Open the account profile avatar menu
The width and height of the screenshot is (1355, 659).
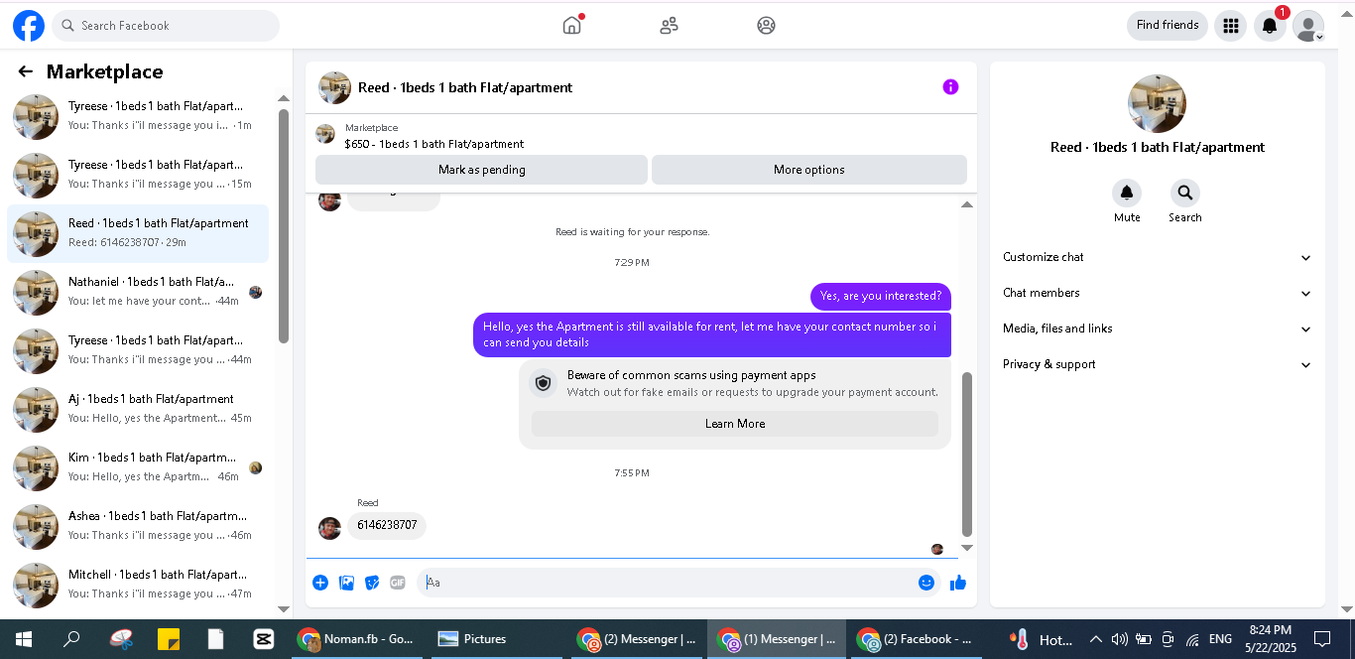point(1308,26)
